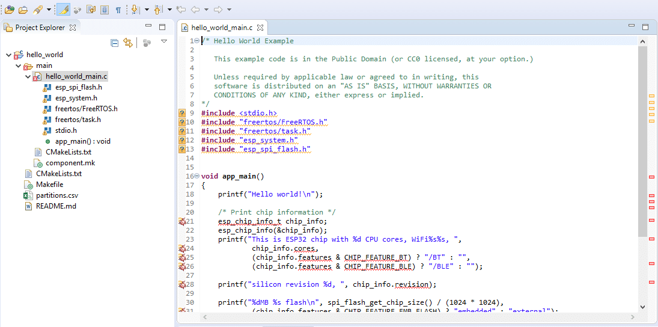Select Makefile in project root
The width and height of the screenshot is (658, 327).
[x=49, y=185]
